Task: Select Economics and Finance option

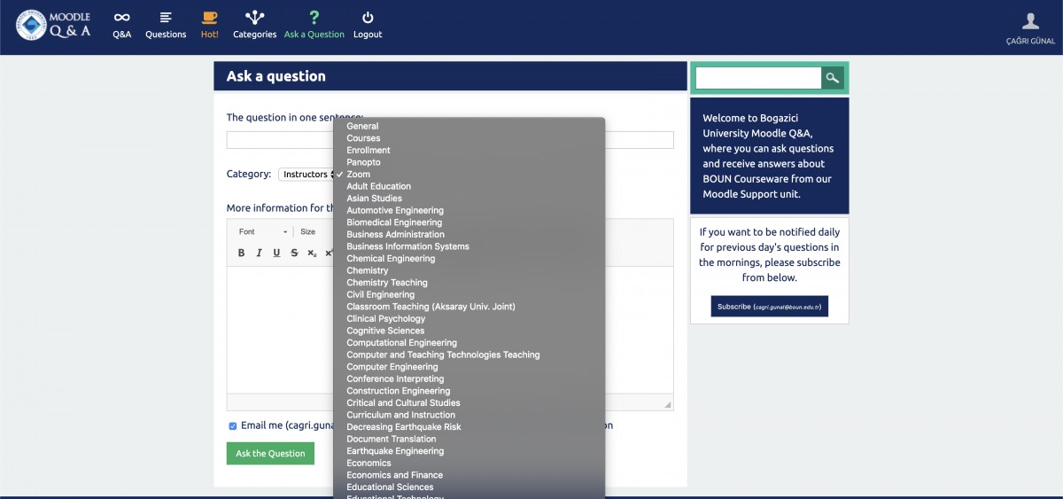Action: 394,475
